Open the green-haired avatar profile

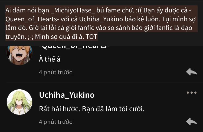click(x=19, y=102)
